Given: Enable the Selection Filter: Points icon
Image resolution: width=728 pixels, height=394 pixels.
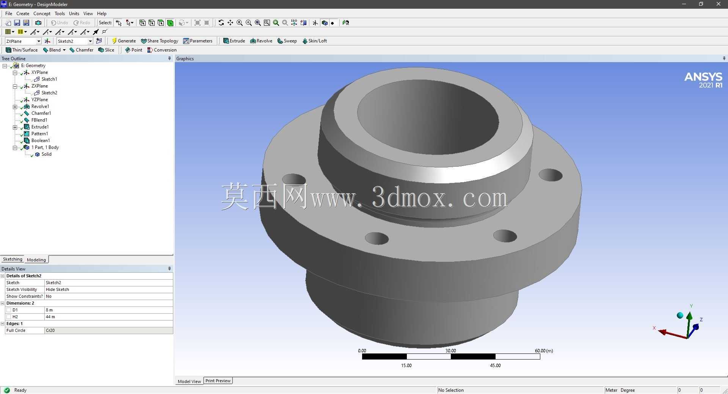Looking at the screenshot, I should [x=143, y=23].
